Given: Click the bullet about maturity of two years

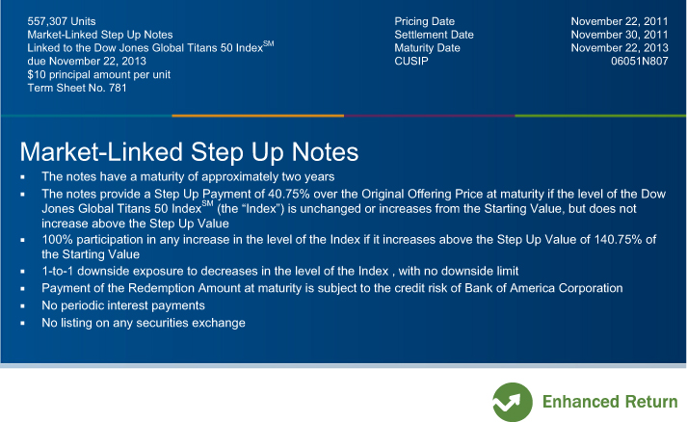Looking at the screenshot, I should [x=188, y=176].
